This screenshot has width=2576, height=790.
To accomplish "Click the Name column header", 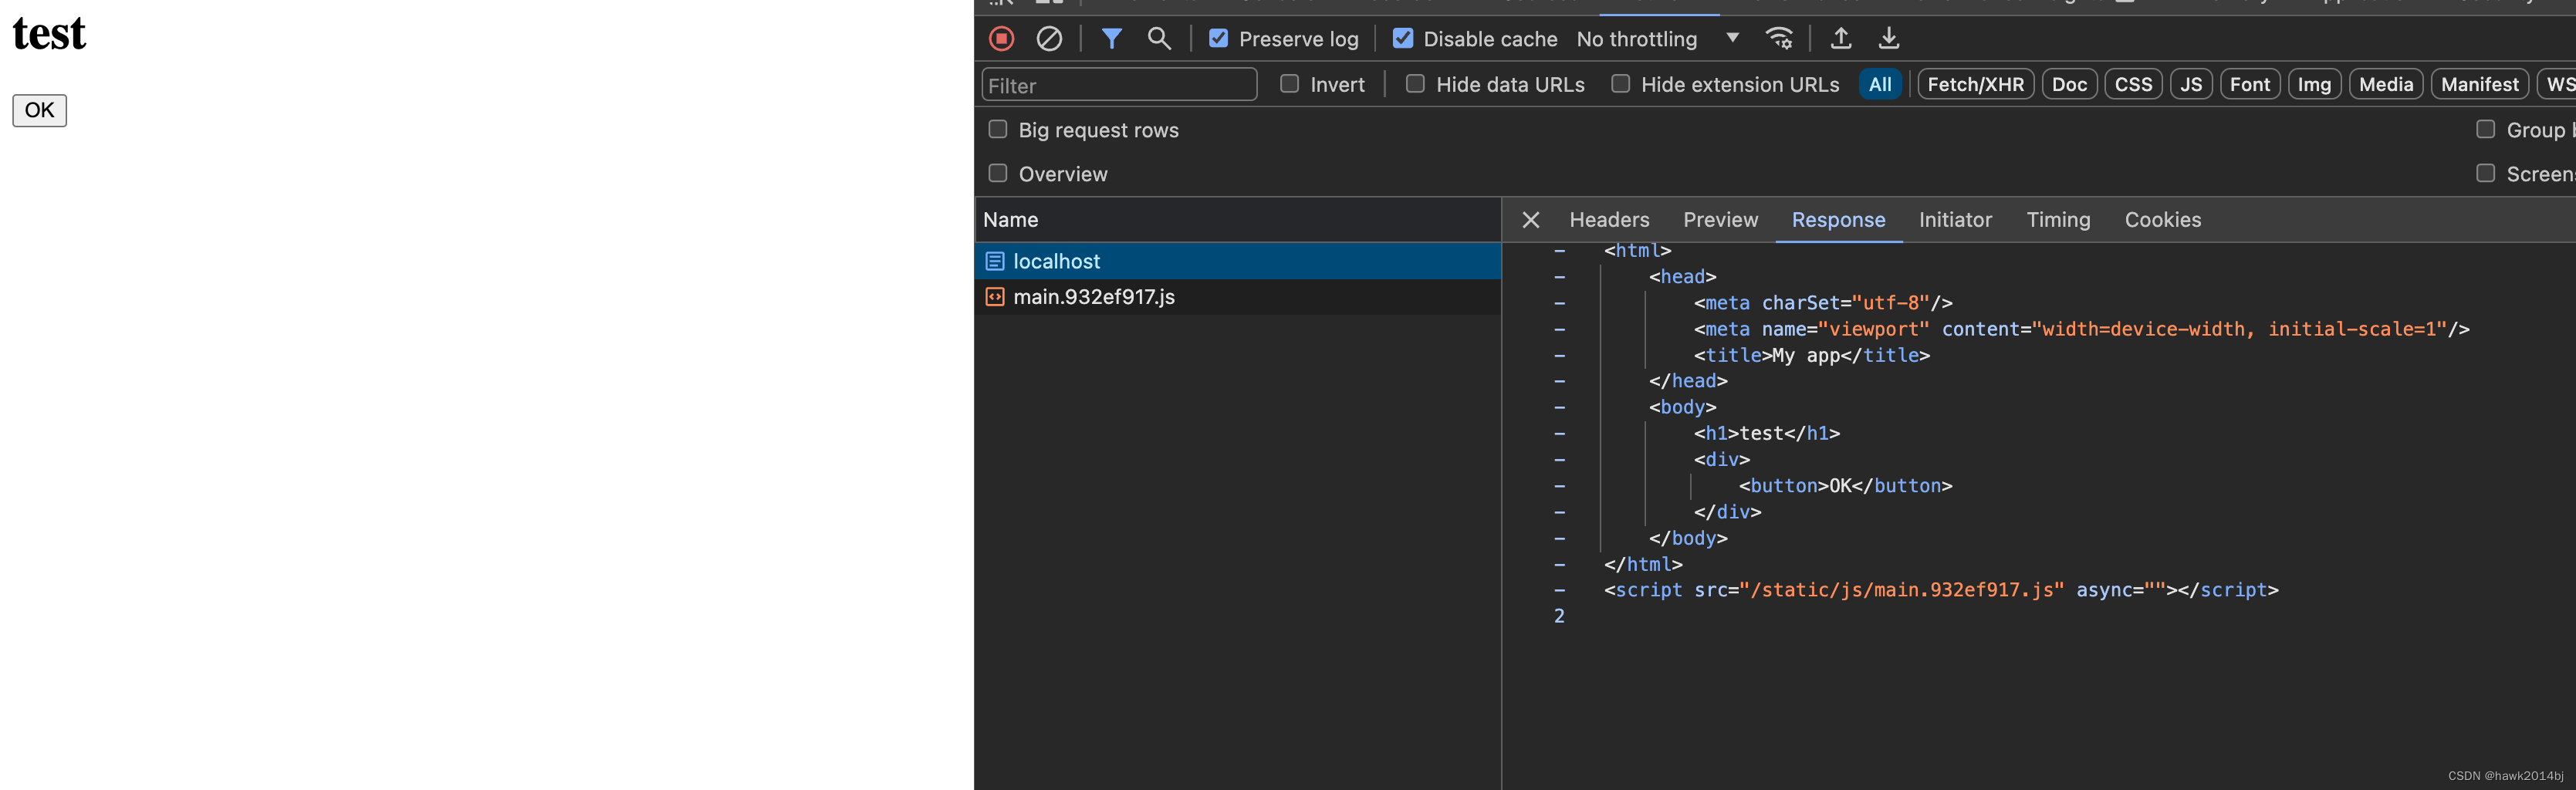I will click(1238, 220).
